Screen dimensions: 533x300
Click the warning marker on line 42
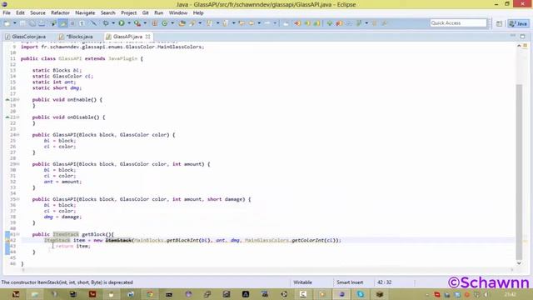click(7, 240)
